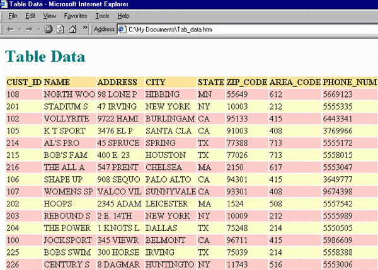
Task: Select city cell CHELSEA
Action: pos(171,167)
